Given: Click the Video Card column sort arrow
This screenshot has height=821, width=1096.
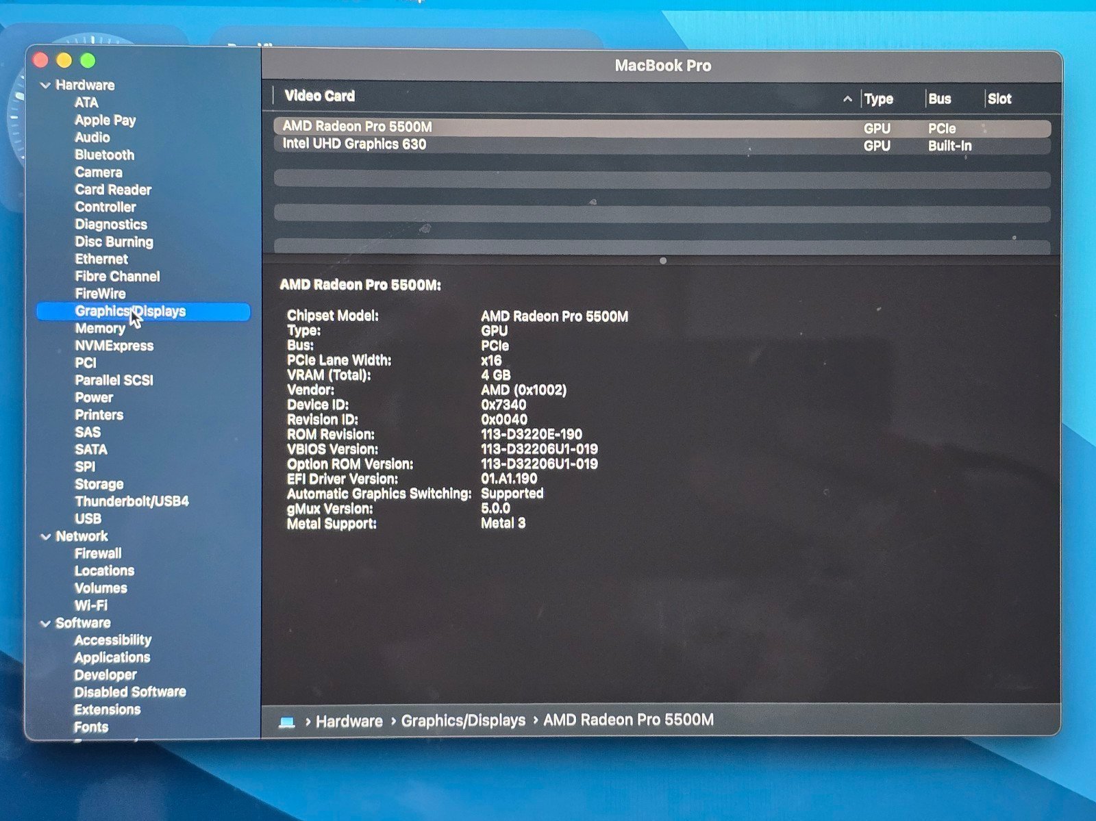Looking at the screenshot, I should coord(847,99).
